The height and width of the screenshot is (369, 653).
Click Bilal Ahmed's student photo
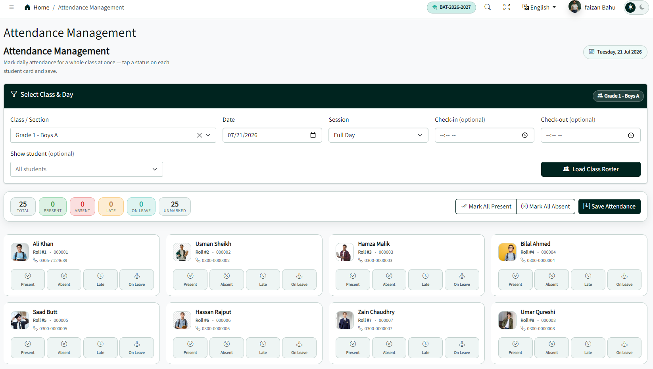click(507, 252)
